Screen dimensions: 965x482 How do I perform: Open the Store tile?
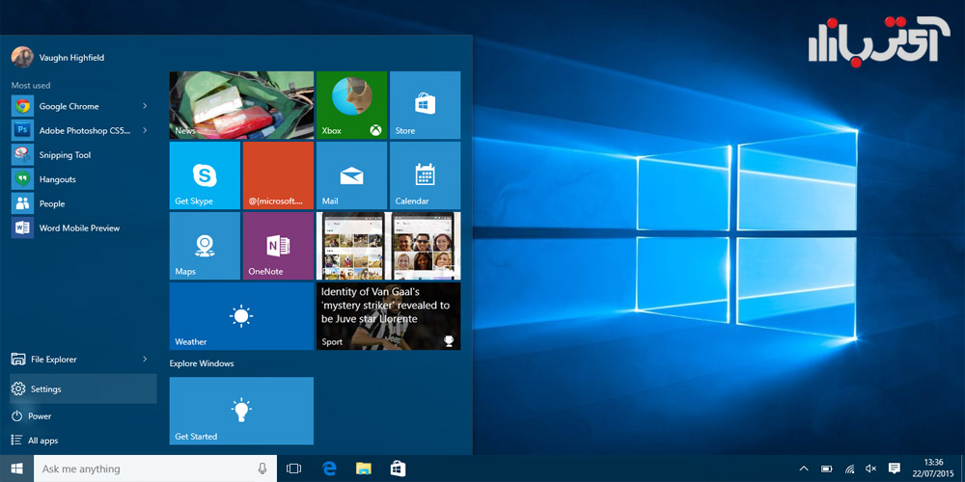tap(425, 105)
